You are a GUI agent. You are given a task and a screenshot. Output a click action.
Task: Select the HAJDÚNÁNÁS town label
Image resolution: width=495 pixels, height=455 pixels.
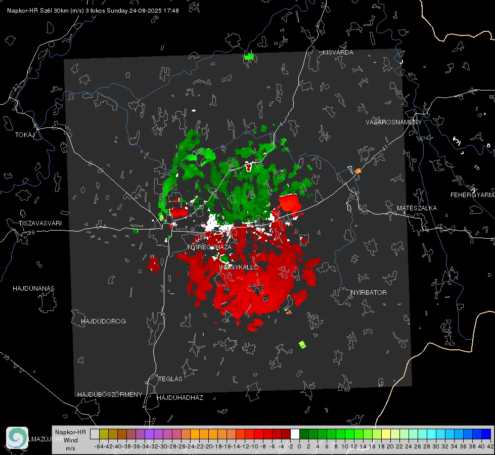coord(33,288)
